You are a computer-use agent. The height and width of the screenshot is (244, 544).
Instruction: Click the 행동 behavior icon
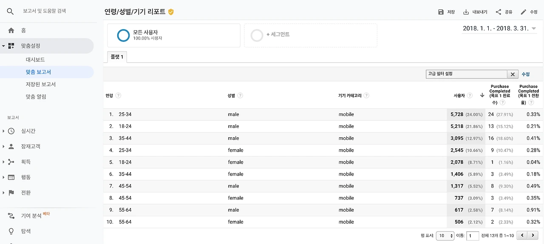point(11,177)
